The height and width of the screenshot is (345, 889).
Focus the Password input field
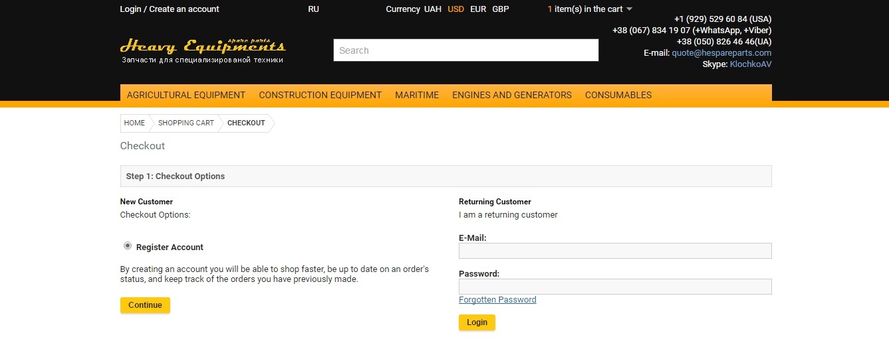[615, 287]
